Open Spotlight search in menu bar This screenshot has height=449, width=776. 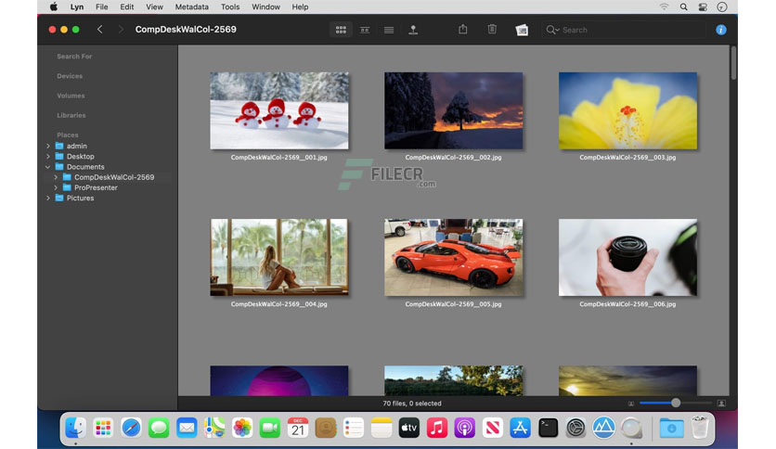[683, 6]
